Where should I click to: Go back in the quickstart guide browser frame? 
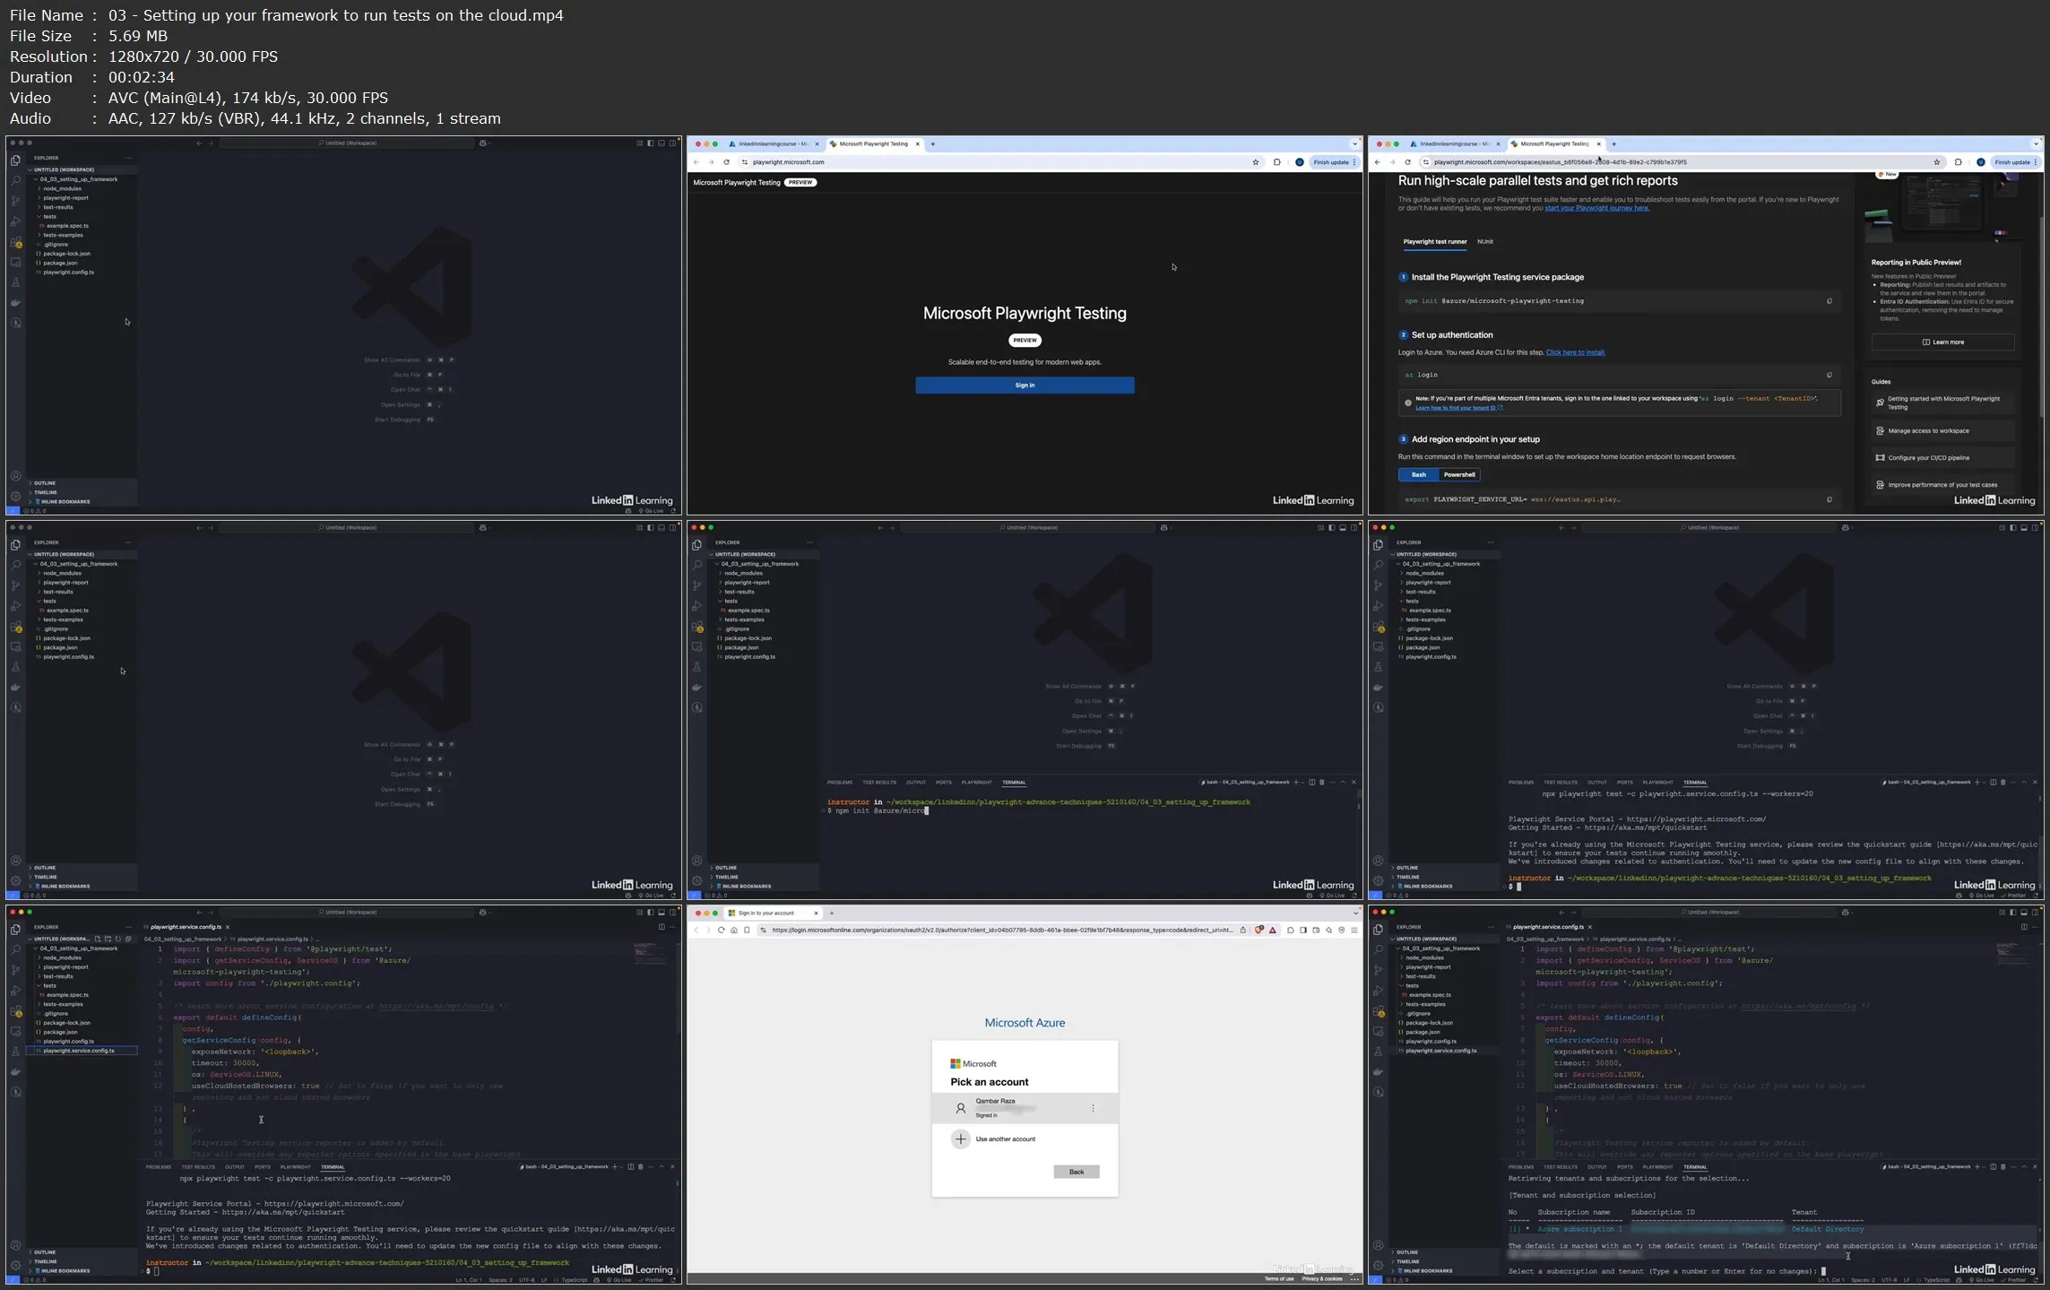1378,162
